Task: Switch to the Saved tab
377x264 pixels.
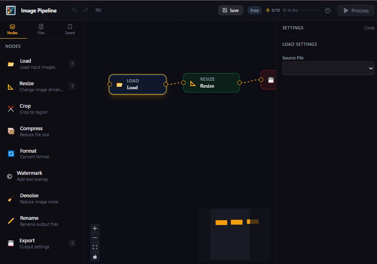Action: pos(70,29)
